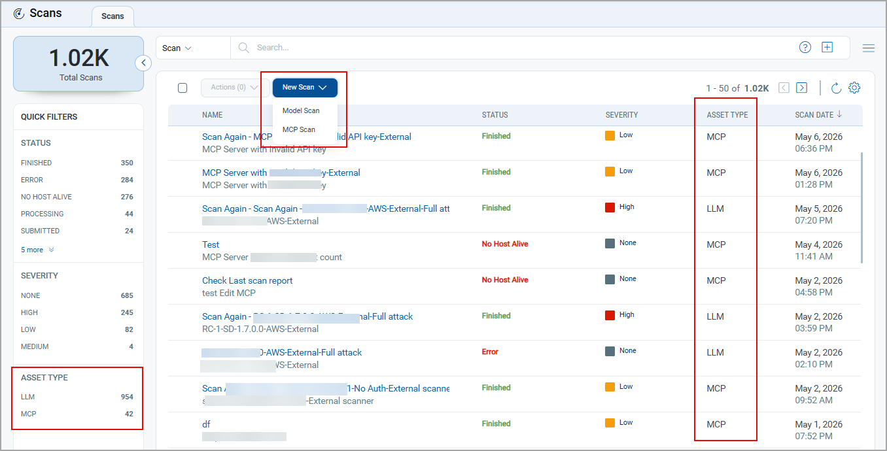Click the help question mark icon
This screenshot has height=451, width=887.
(x=805, y=47)
